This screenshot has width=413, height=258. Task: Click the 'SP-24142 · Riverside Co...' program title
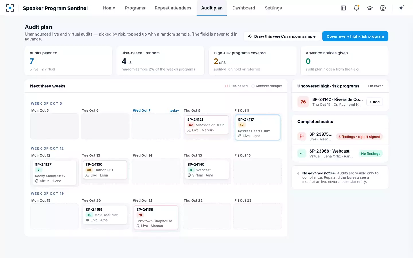tap(337, 99)
